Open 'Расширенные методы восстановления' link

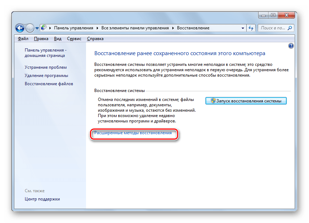[133, 133]
